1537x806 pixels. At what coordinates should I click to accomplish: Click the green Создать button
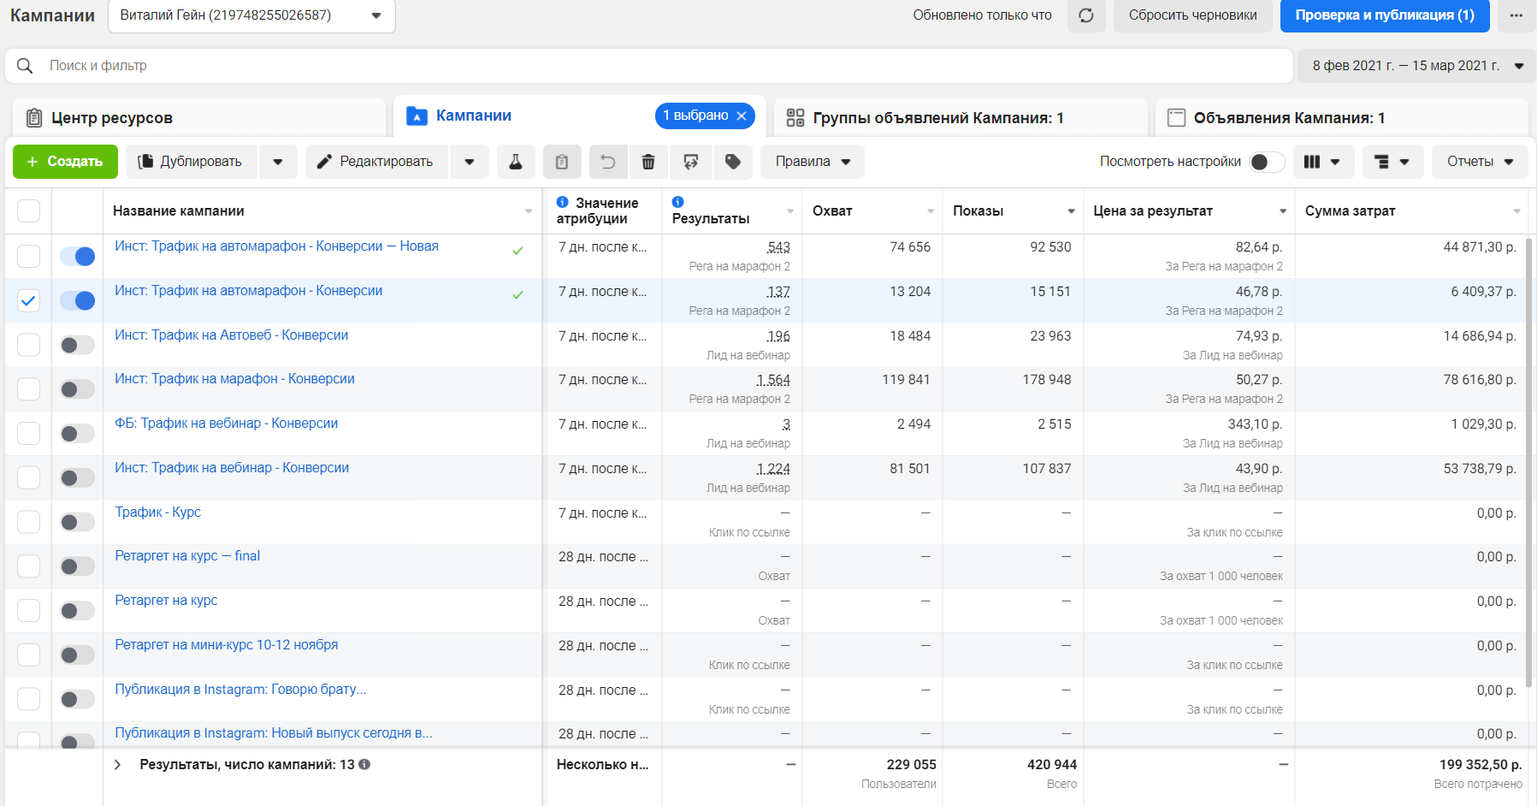point(65,162)
